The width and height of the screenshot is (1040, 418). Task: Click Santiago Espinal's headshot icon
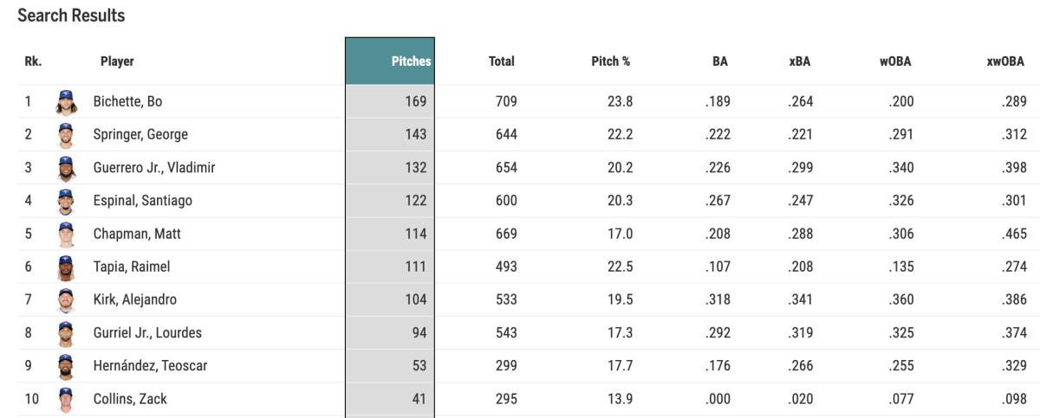65,201
